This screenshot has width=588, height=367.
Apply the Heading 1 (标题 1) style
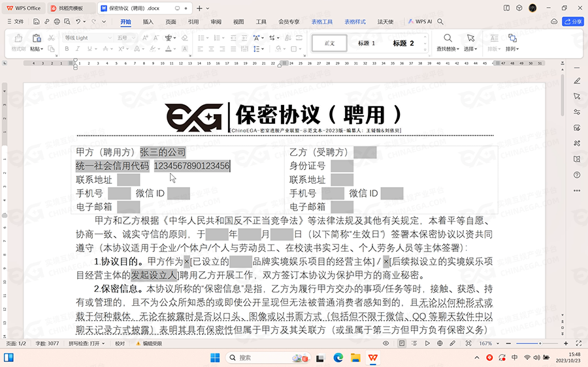pos(367,43)
